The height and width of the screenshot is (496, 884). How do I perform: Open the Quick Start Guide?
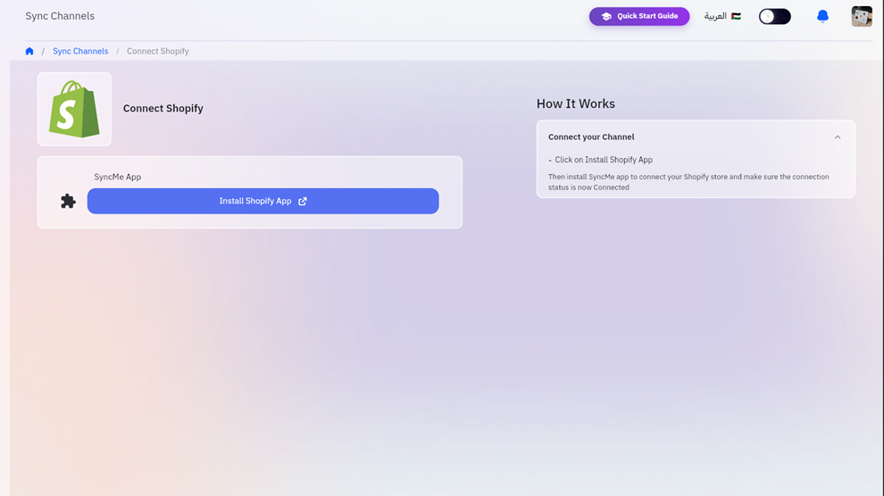coord(639,16)
